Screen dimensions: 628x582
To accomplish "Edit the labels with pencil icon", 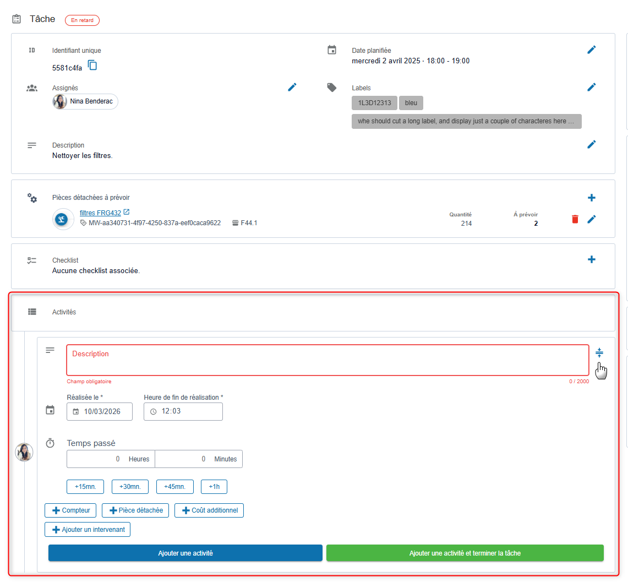I will point(591,87).
